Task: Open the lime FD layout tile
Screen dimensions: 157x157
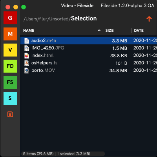Action: click(10, 66)
